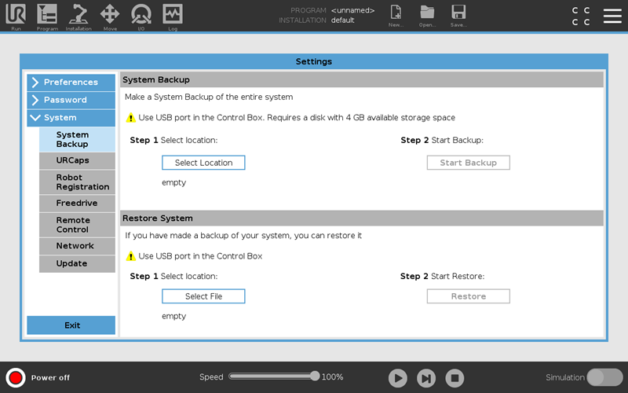
Task: Click the Select Location button
Action: (203, 163)
